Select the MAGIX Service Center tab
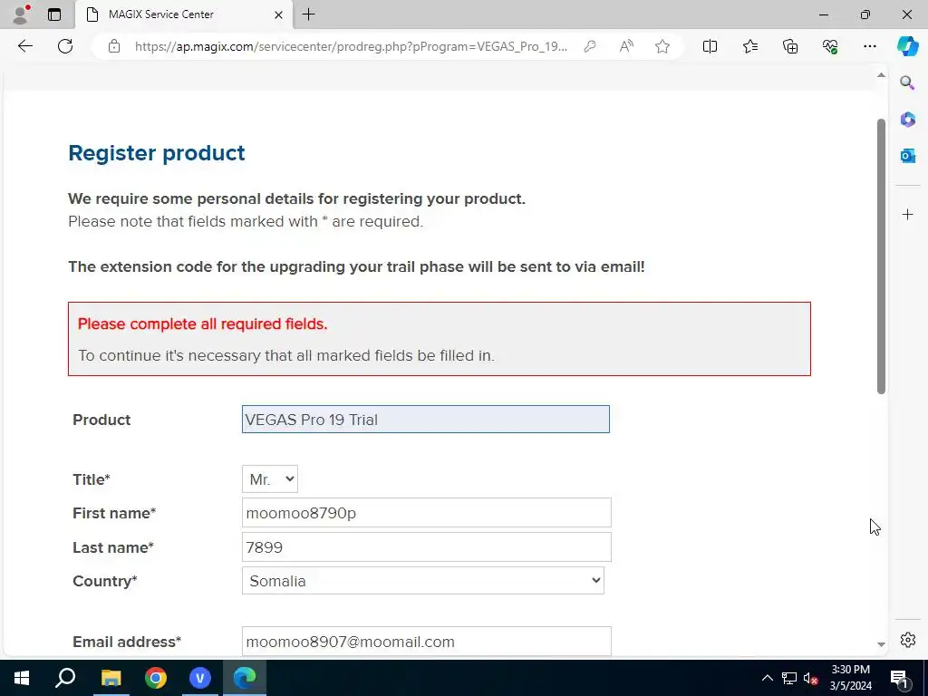928x696 pixels. [183, 14]
